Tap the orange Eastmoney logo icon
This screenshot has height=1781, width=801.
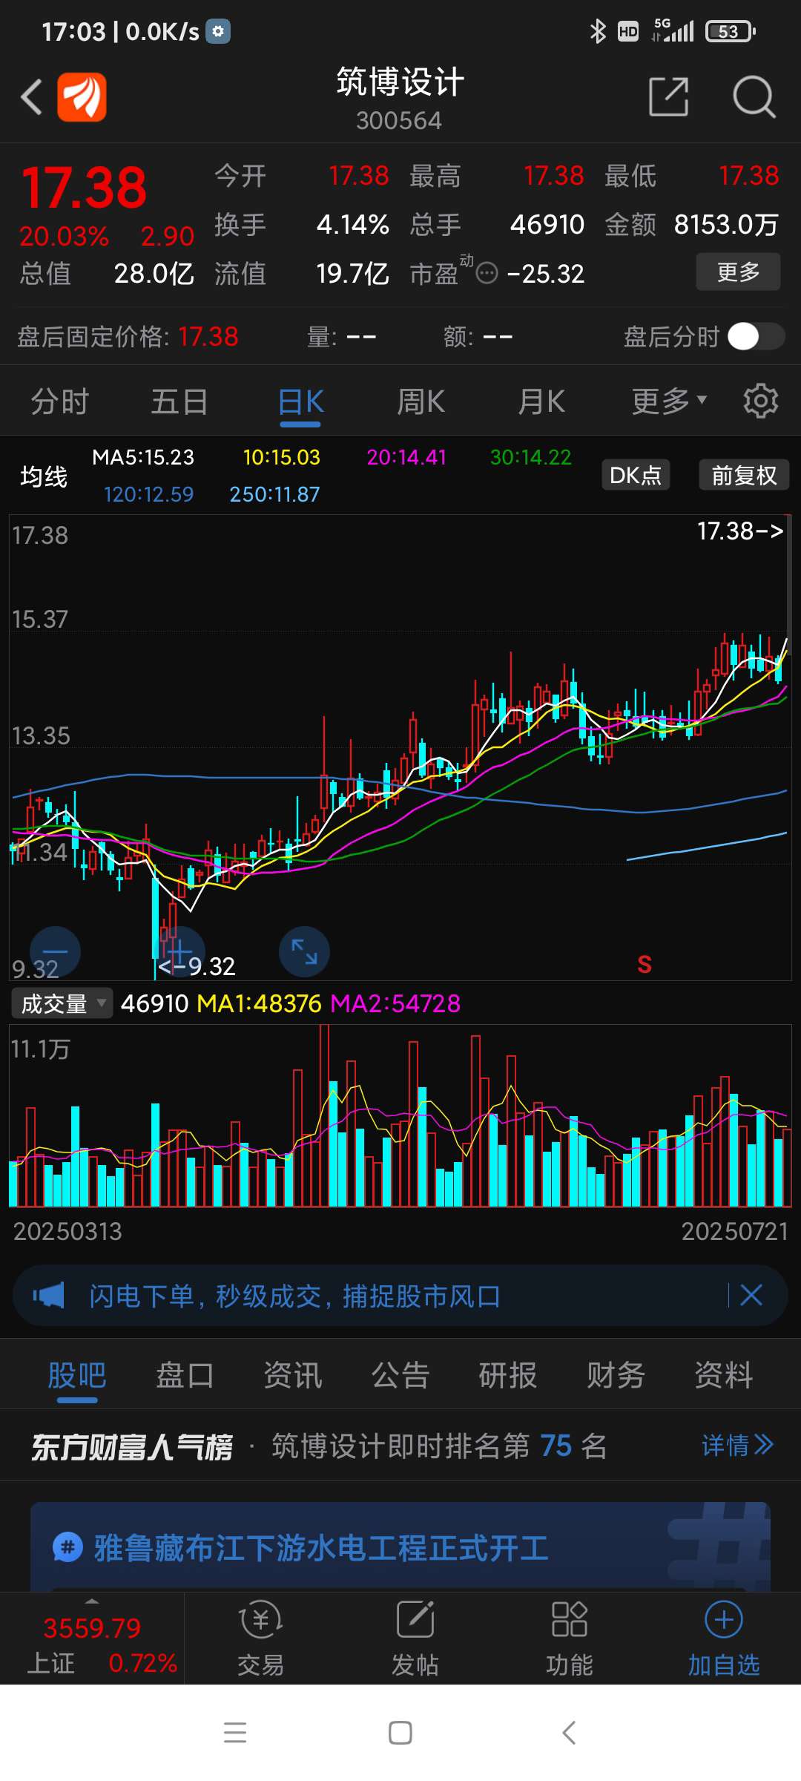[x=82, y=96]
